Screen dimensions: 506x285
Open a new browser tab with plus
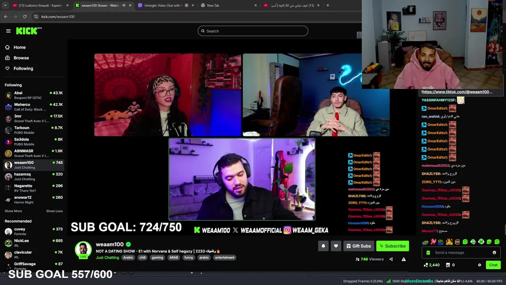328,6
